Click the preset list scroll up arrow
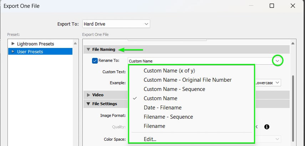 pyautogui.click(x=75, y=44)
